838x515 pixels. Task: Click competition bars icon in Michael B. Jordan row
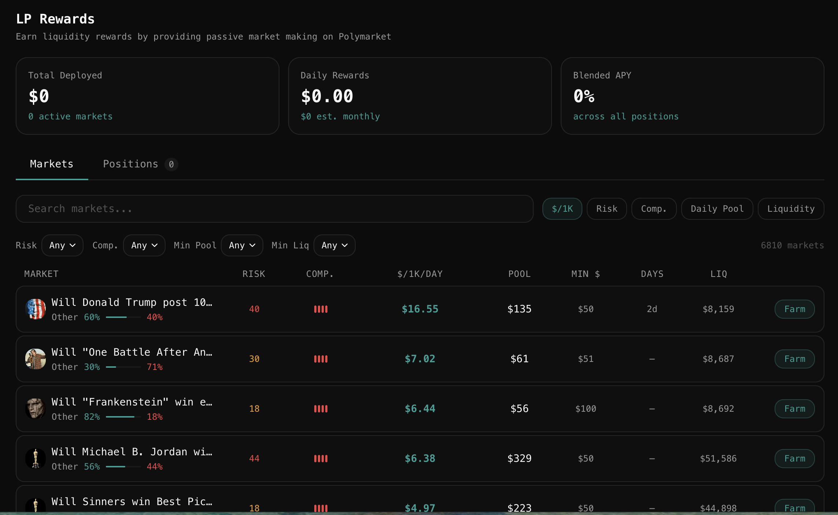[x=320, y=459]
